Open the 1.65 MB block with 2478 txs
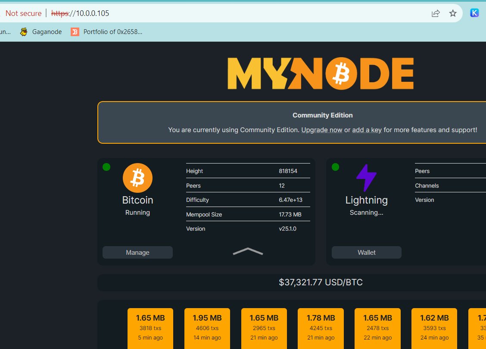This screenshot has height=349, width=486. click(377, 328)
